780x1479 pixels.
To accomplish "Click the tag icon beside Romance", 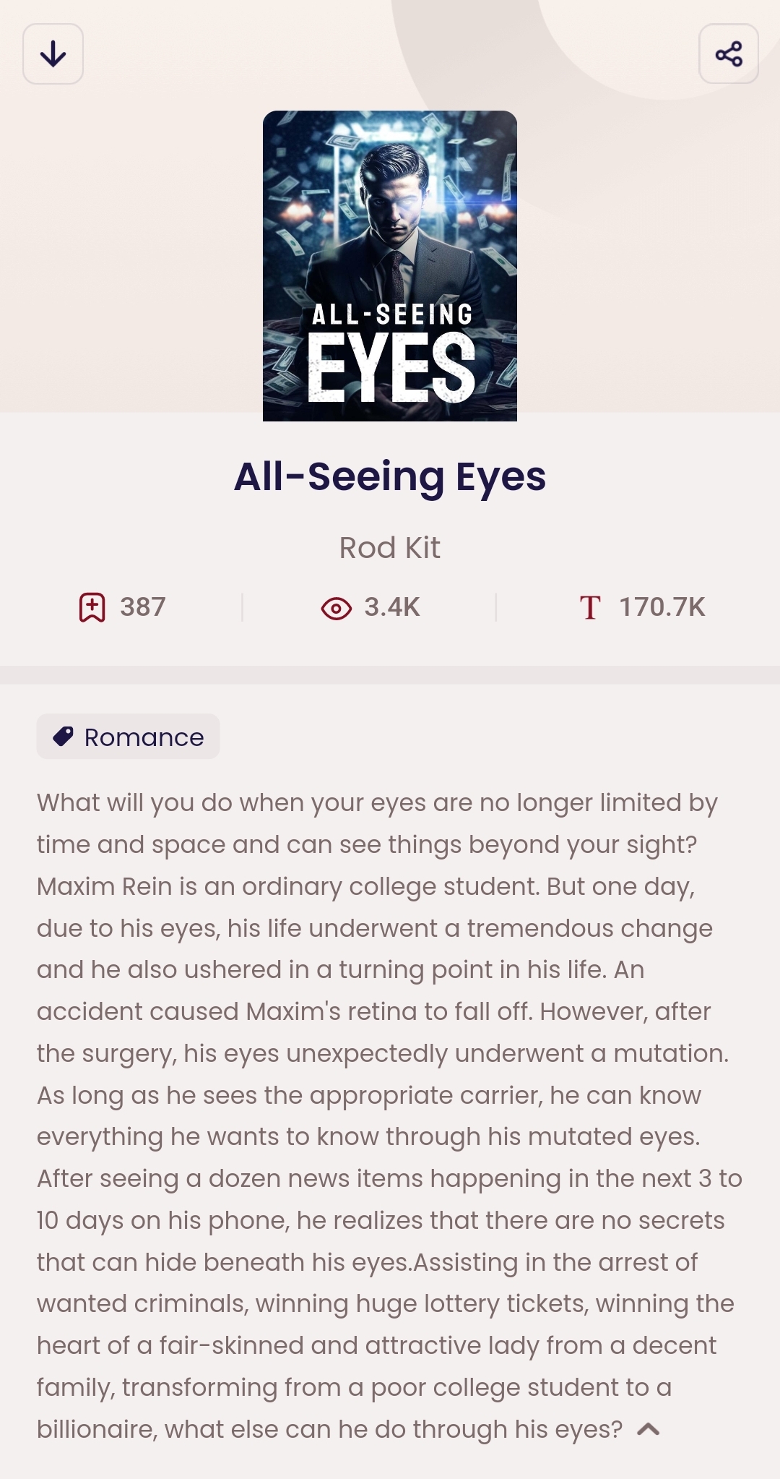I will 64,737.
